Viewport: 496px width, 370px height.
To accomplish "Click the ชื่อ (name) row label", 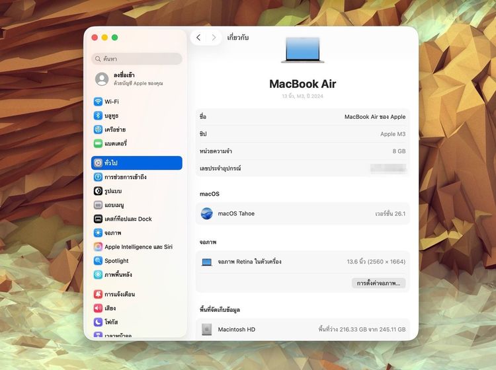I will pyautogui.click(x=203, y=116).
